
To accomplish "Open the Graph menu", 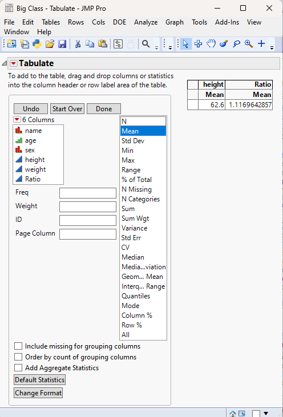I will [175, 22].
